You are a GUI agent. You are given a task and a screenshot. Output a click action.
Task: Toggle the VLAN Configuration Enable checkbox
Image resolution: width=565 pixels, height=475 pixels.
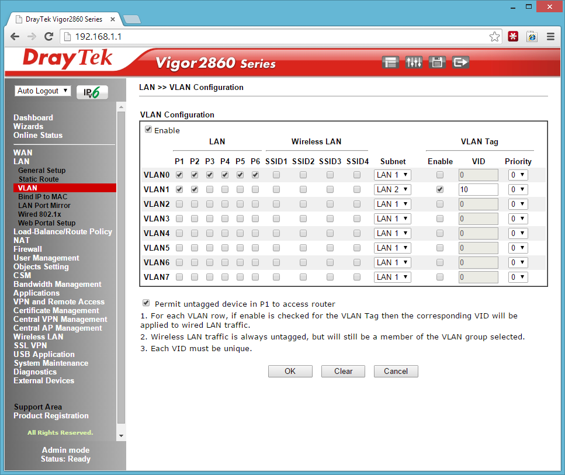148,129
